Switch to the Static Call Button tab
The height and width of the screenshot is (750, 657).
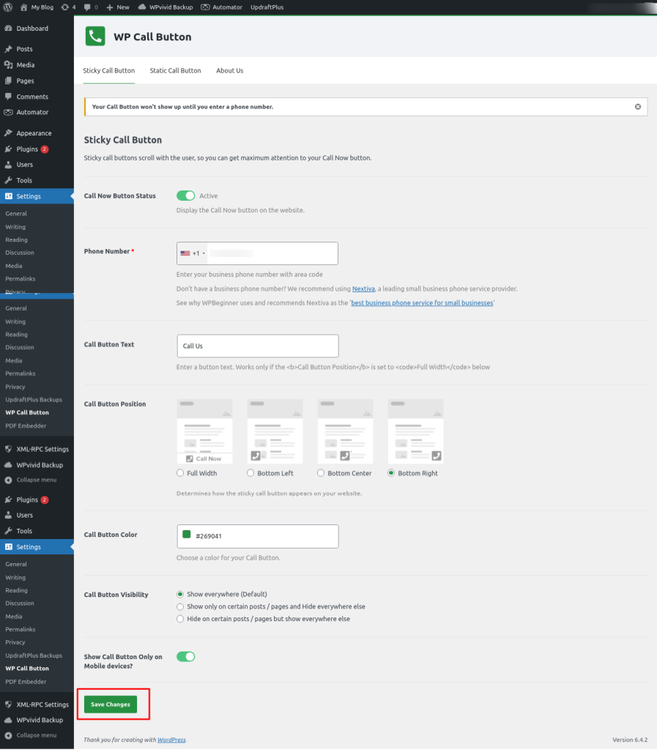tap(175, 70)
